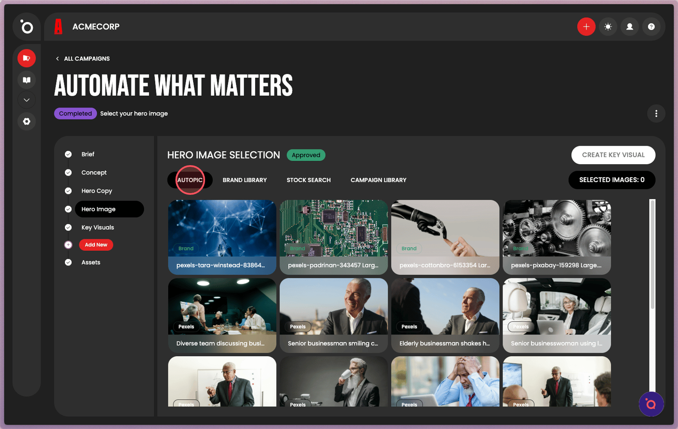The width and height of the screenshot is (678, 429).
Task: Select the Brief step
Action: 88,154
